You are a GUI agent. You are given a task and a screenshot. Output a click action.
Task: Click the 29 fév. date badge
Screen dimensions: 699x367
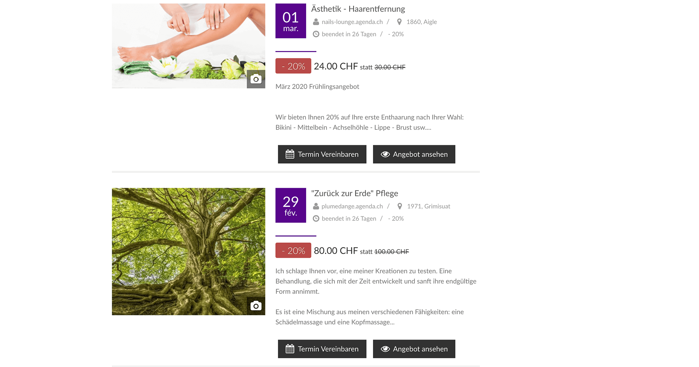[x=291, y=205]
